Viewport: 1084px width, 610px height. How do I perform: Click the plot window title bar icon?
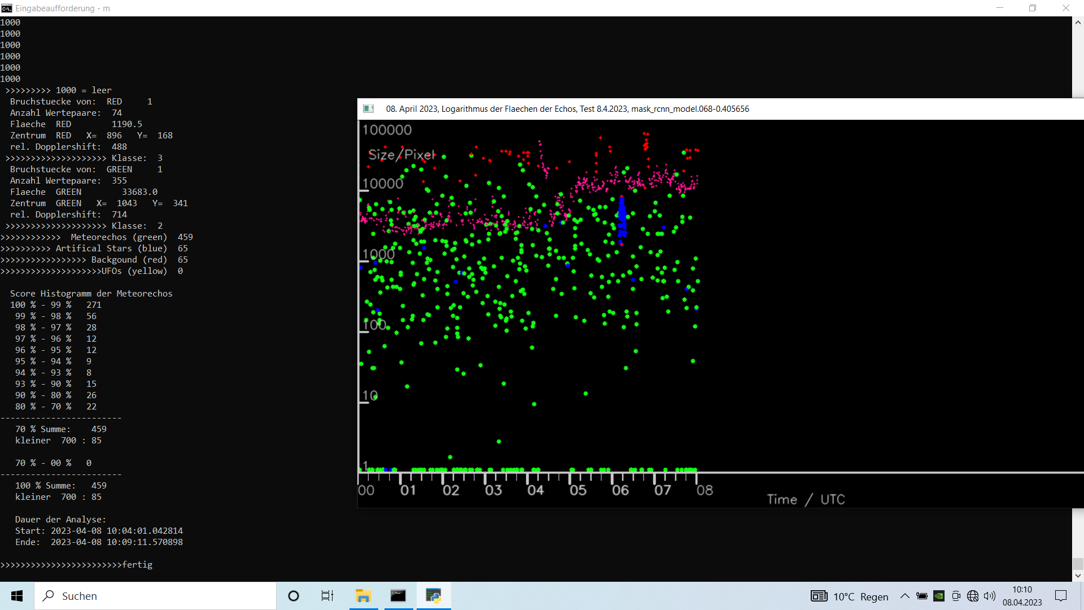click(x=369, y=108)
